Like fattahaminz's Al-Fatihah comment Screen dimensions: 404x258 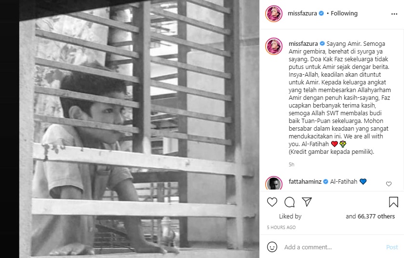(389, 184)
